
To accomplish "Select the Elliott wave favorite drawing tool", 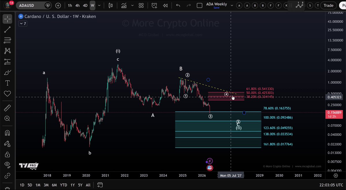I will click(x=300, y=5).
